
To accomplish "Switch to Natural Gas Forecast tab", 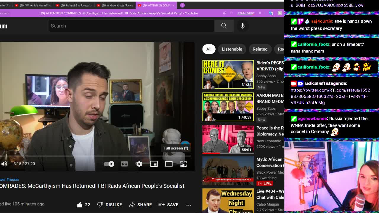I will click(73, 5).
